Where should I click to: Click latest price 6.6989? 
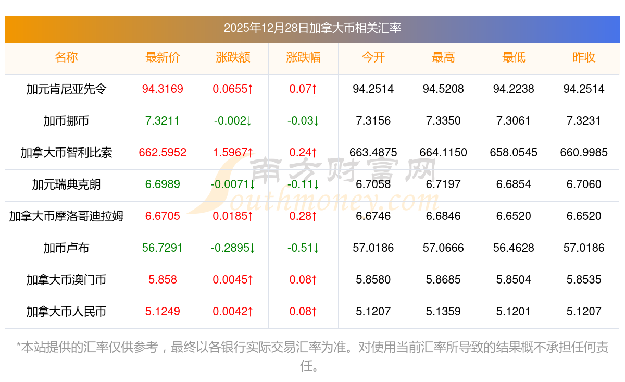pyautogui.click(x=162, y=184)
